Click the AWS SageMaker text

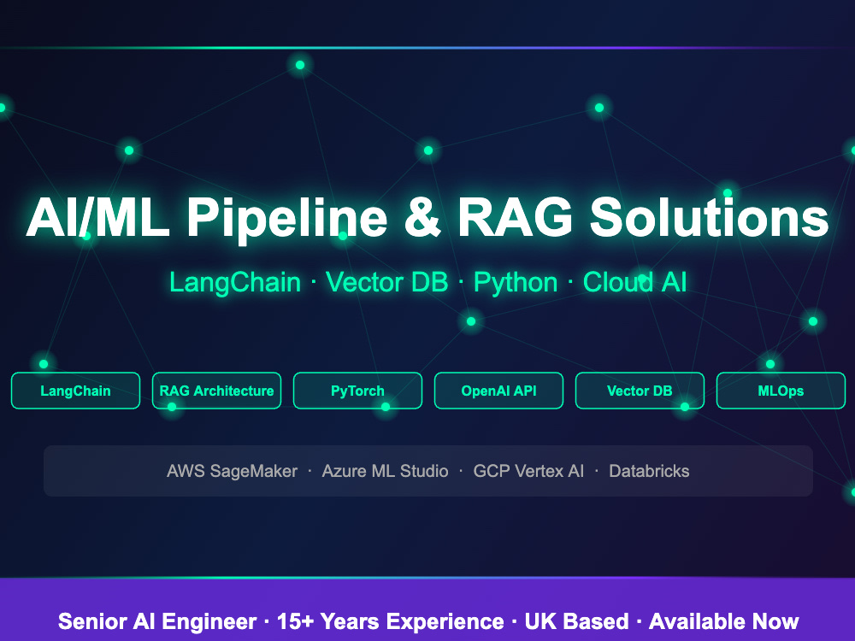click(233, 471)
